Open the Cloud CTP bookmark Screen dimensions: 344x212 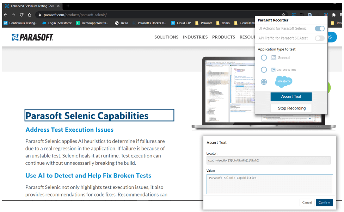[x=181, y=23]
